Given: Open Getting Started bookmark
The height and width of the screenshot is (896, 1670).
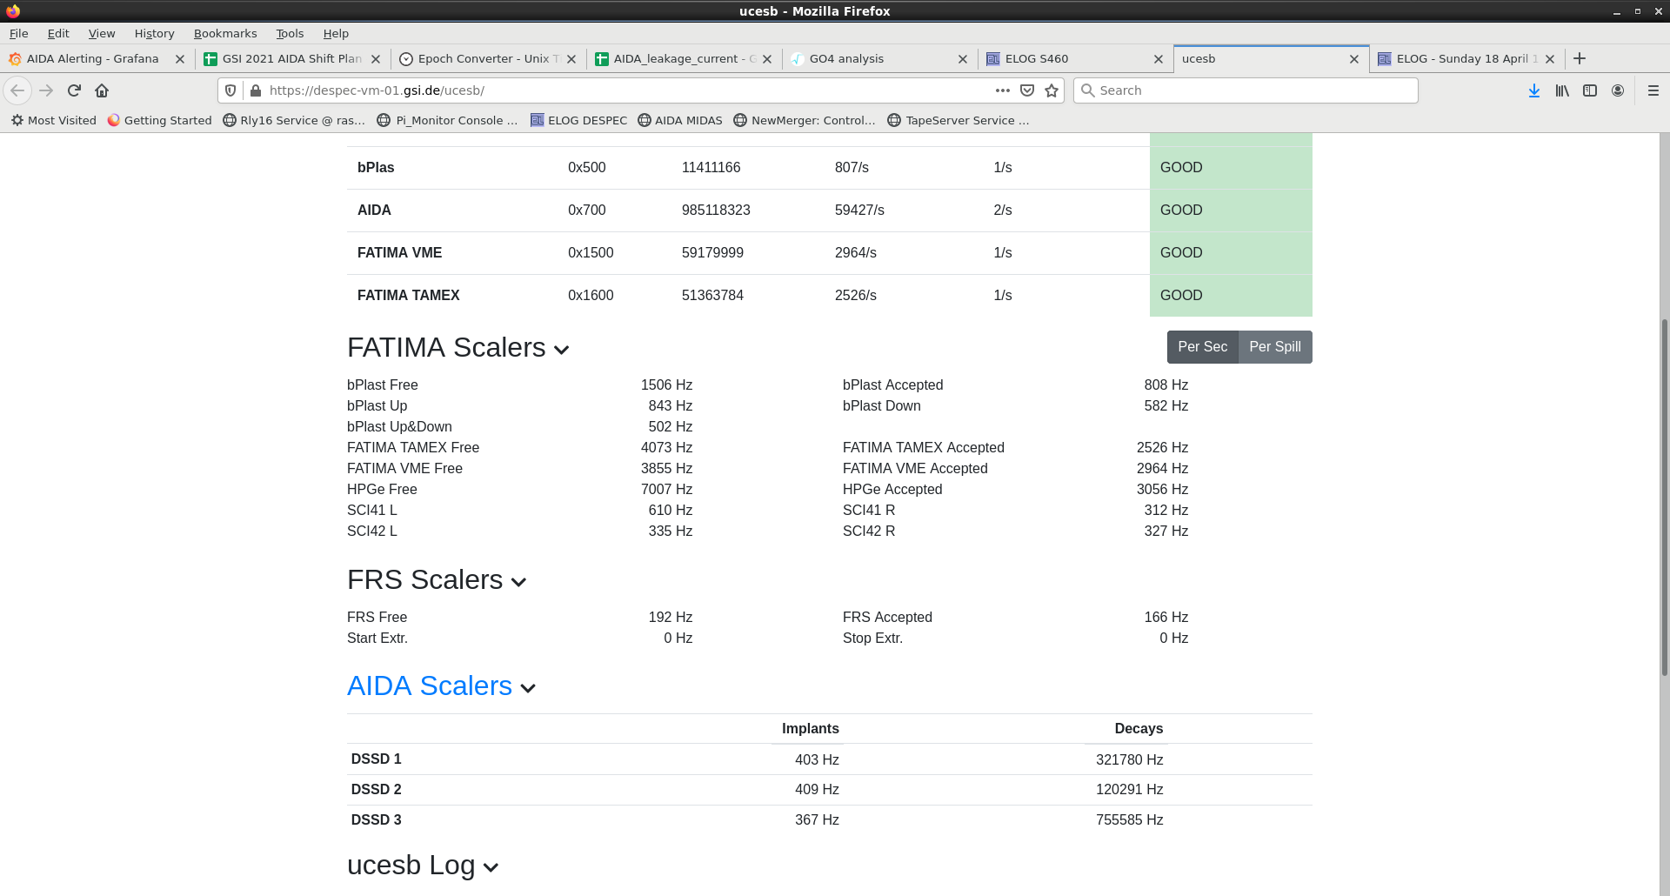Looking at the screenshot, I should 159,120.
